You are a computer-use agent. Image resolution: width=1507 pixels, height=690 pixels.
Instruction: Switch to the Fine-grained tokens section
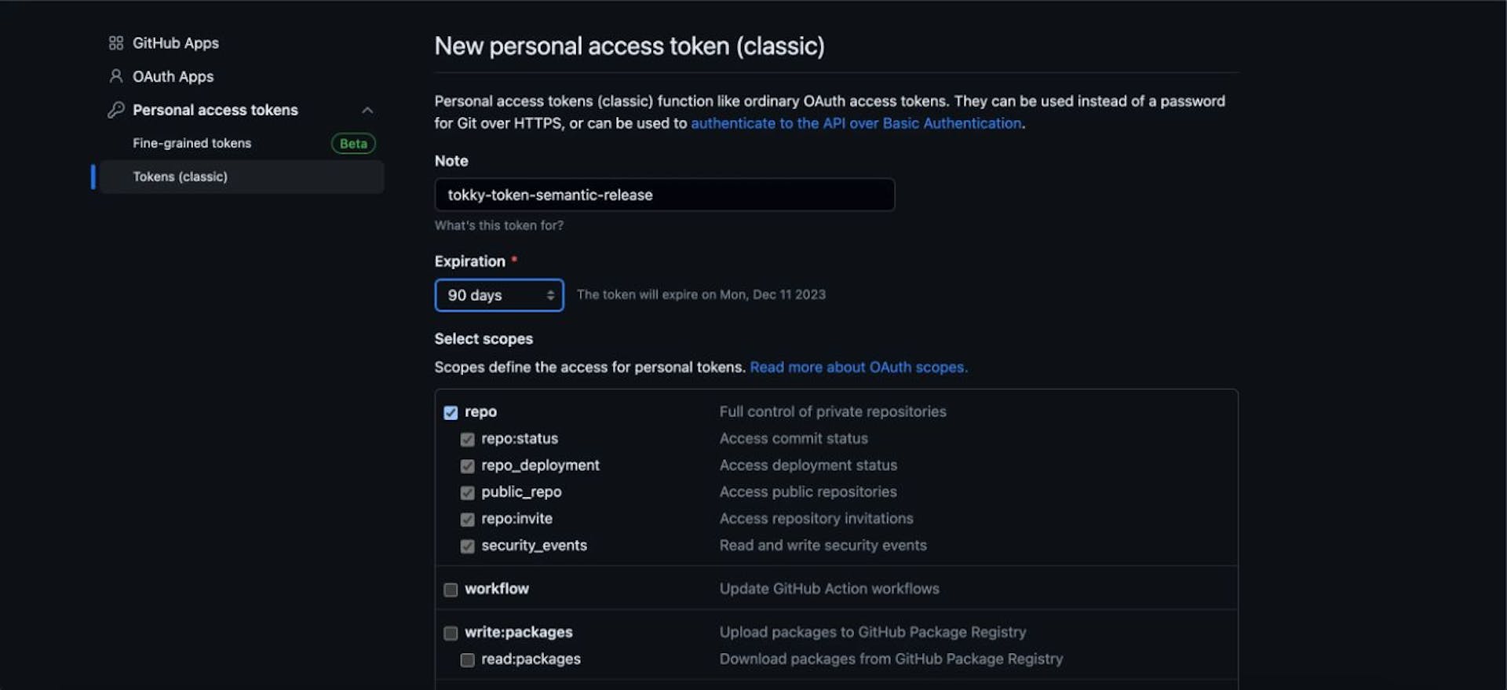(192, 143)
